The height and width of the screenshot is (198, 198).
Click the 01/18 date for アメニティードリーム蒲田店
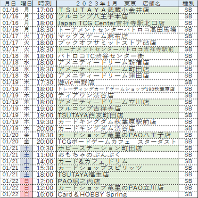[x=10, y=76]
